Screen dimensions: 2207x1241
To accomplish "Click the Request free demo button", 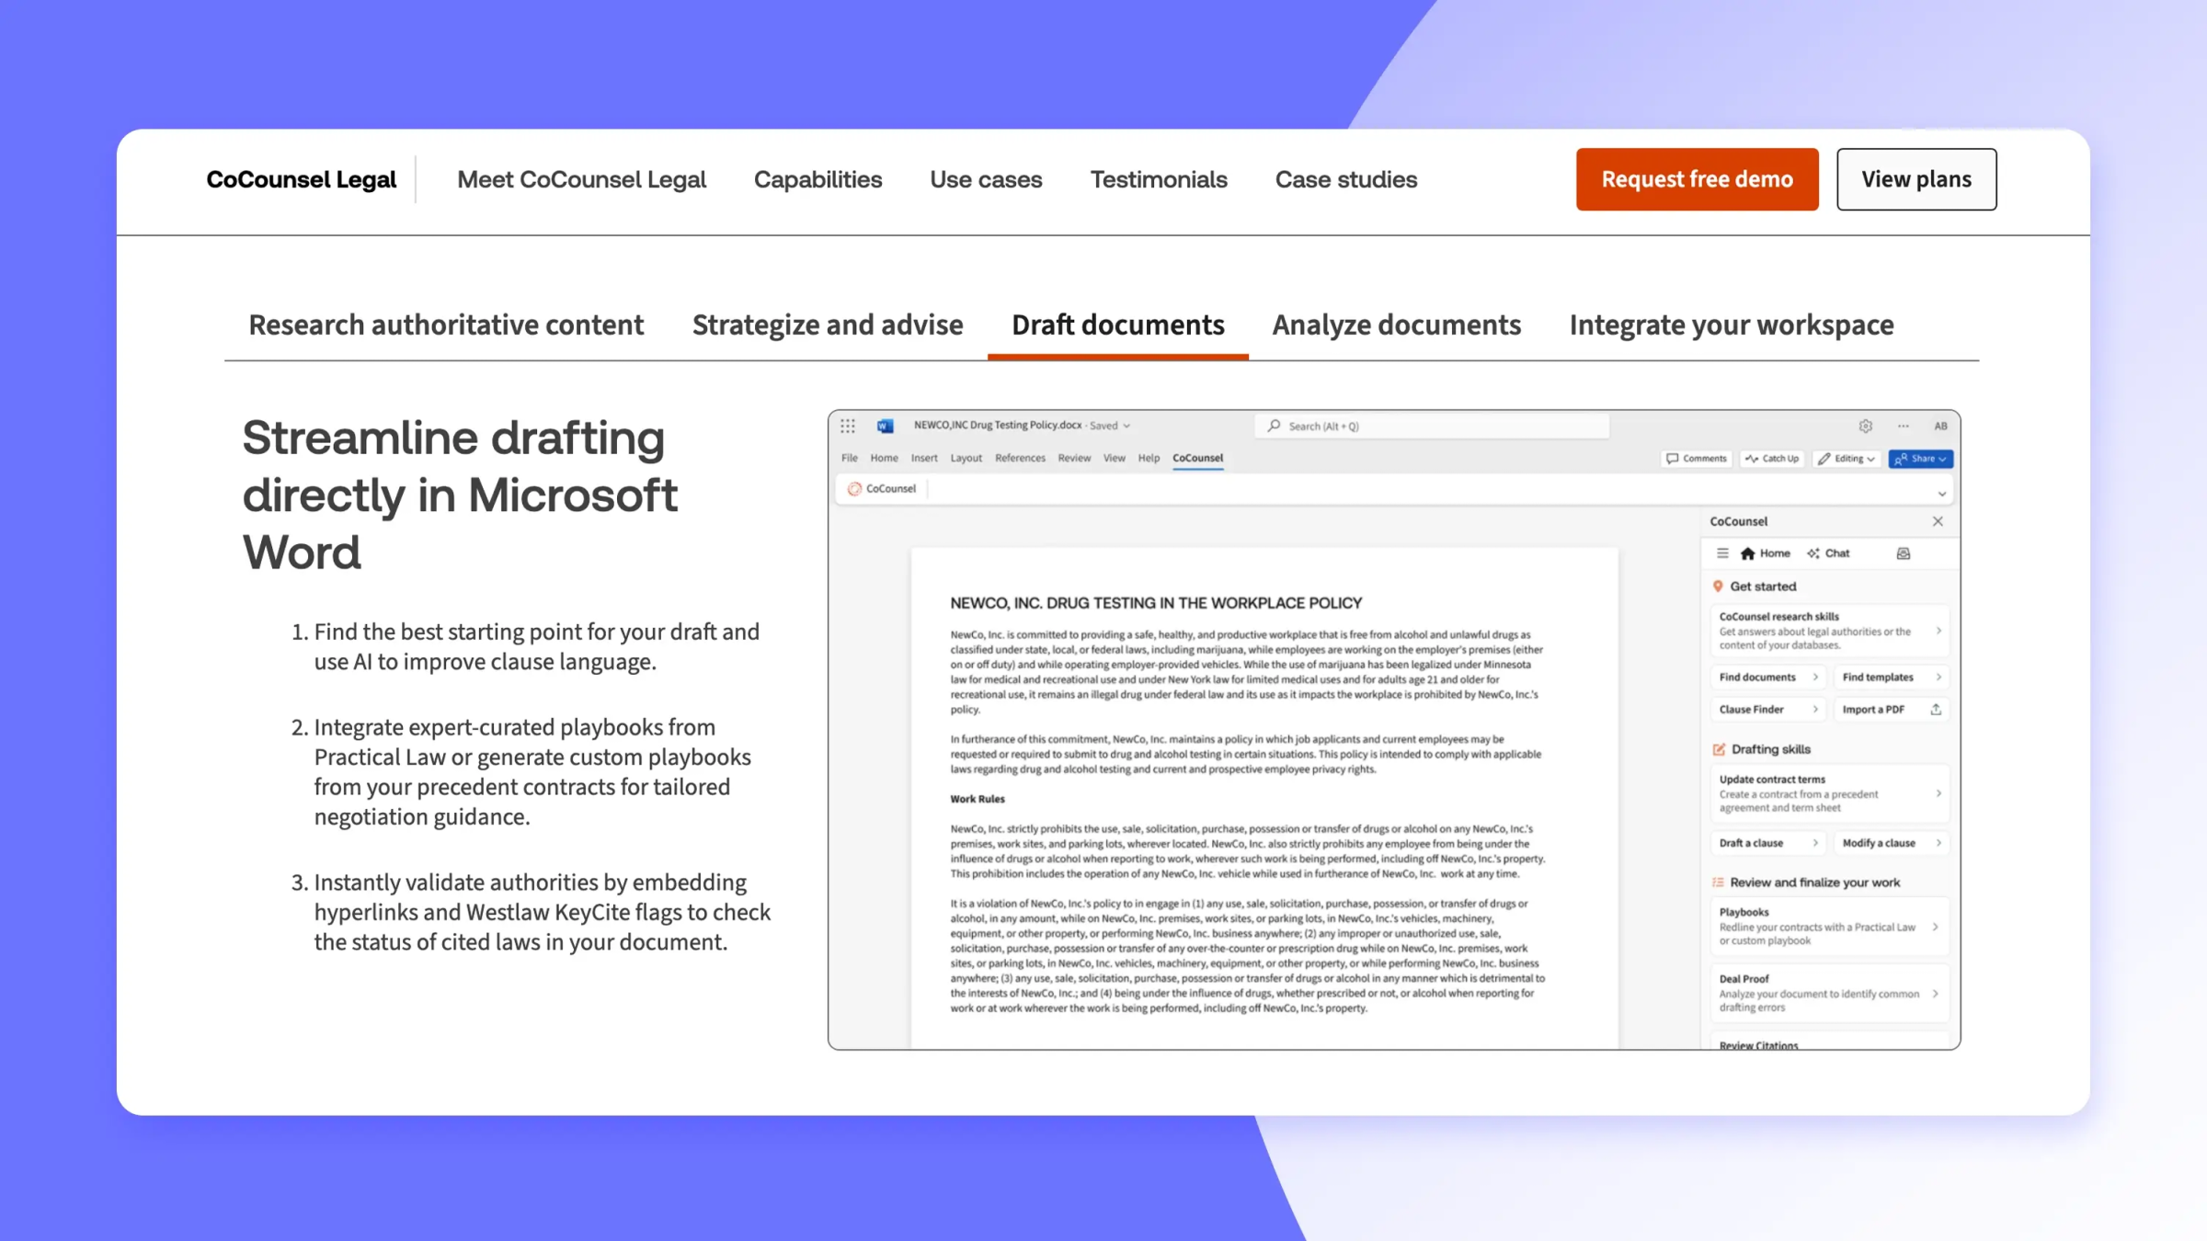I will pos(1696,179).
